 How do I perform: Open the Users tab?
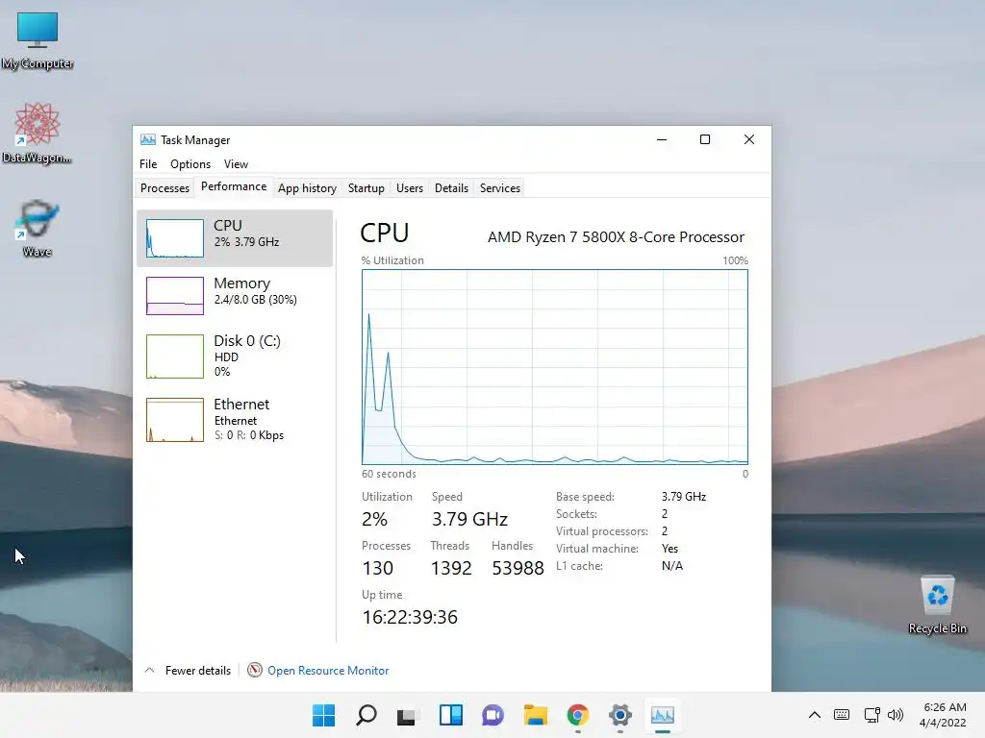point(410,188)
